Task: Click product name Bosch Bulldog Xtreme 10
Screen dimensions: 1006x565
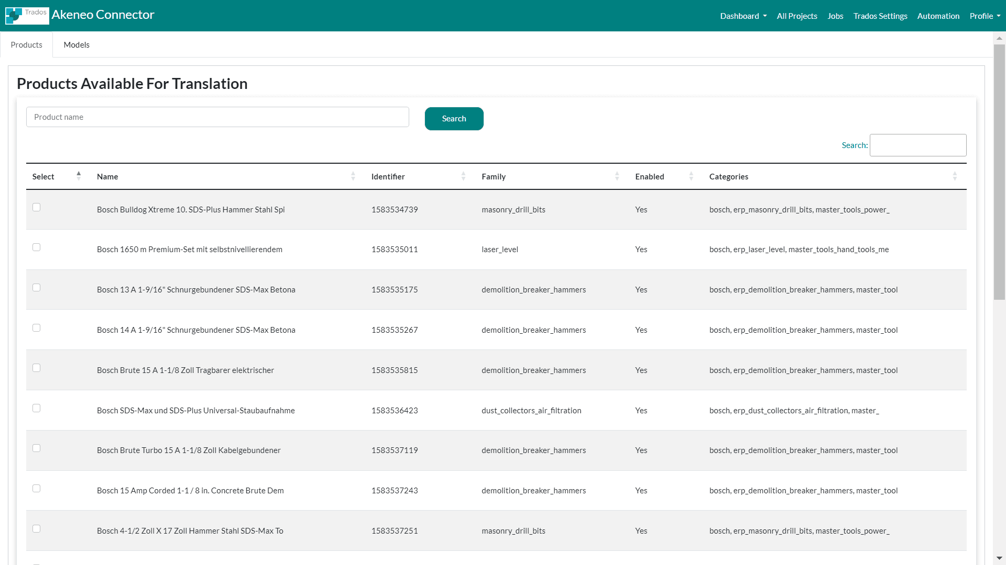Action: click(191, 210)
